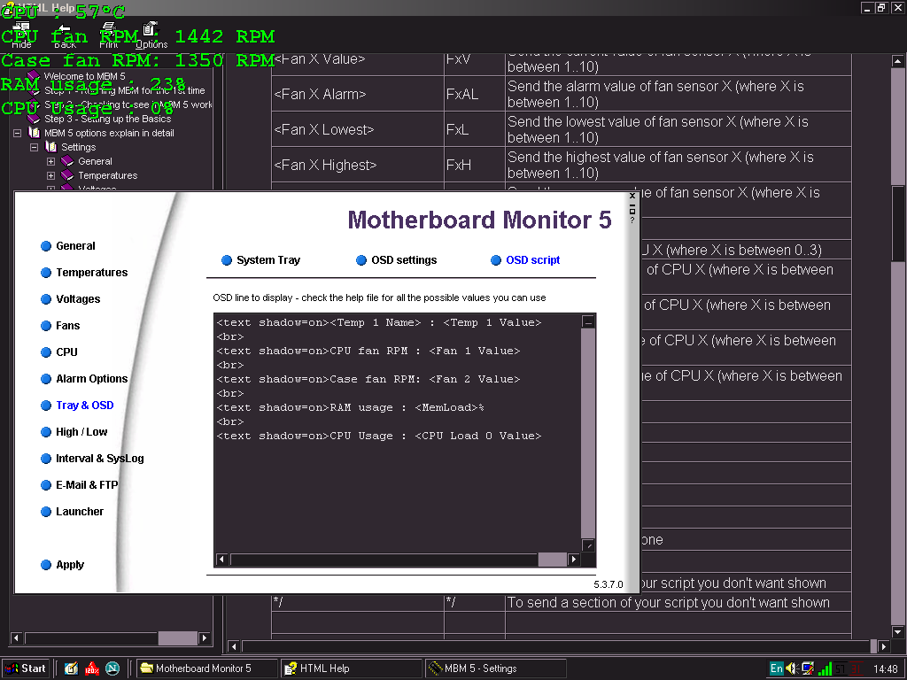This screenshot has width=907, height=680.
Task: Select the Alarm Options settings category
Action: [x=91, y=379]
